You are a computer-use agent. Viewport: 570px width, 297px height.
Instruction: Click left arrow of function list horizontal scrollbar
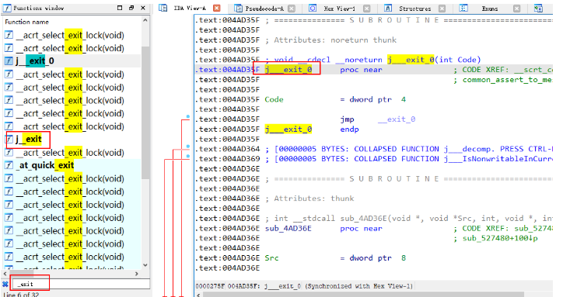5,274
